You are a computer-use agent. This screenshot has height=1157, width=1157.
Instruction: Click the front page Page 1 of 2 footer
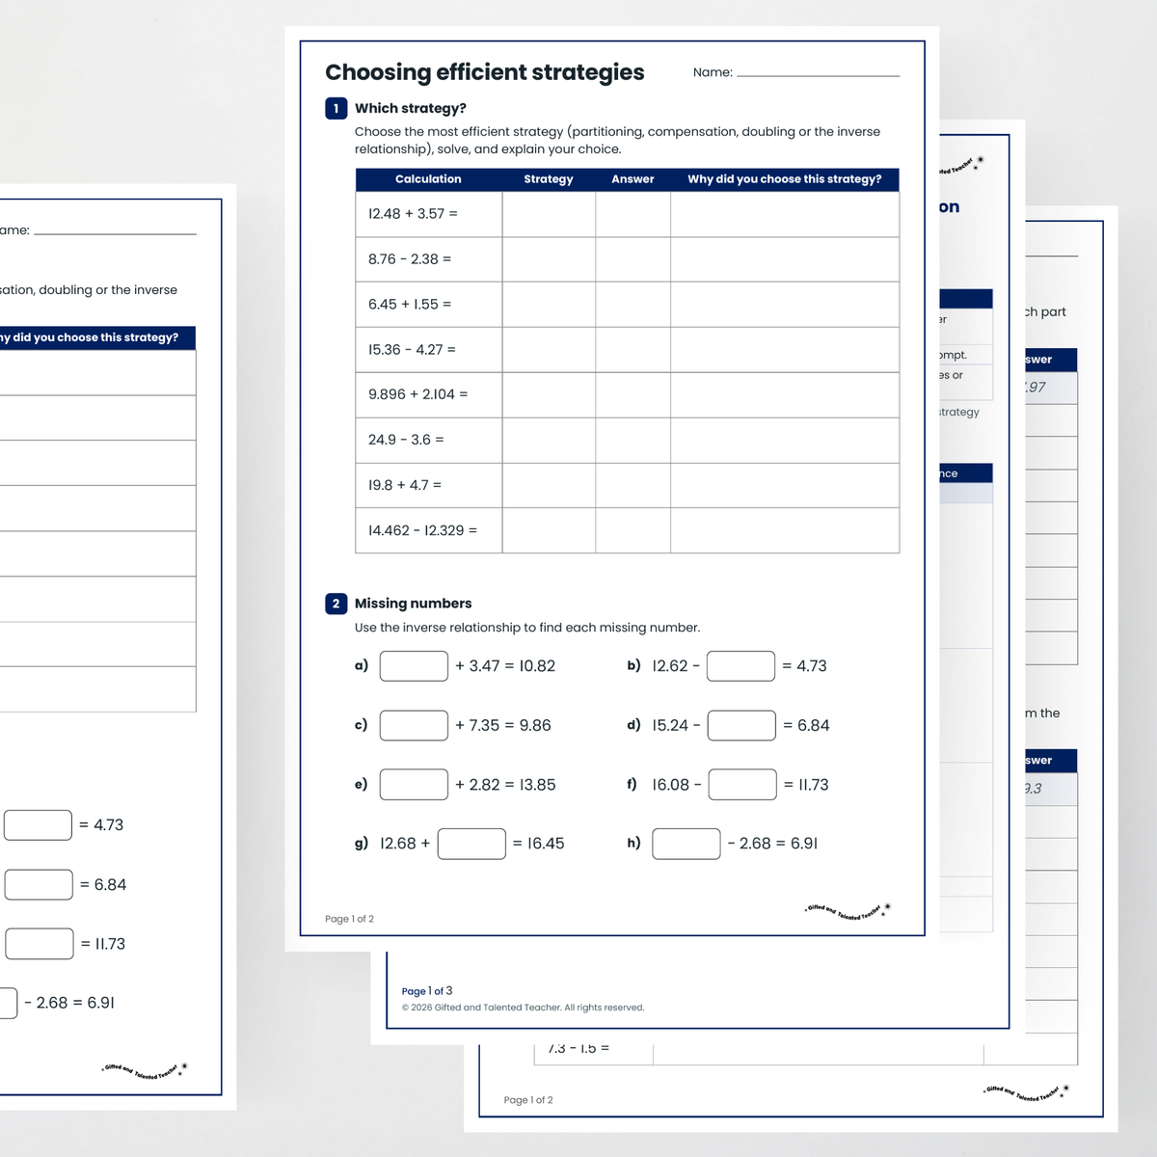tap(349, 919)
